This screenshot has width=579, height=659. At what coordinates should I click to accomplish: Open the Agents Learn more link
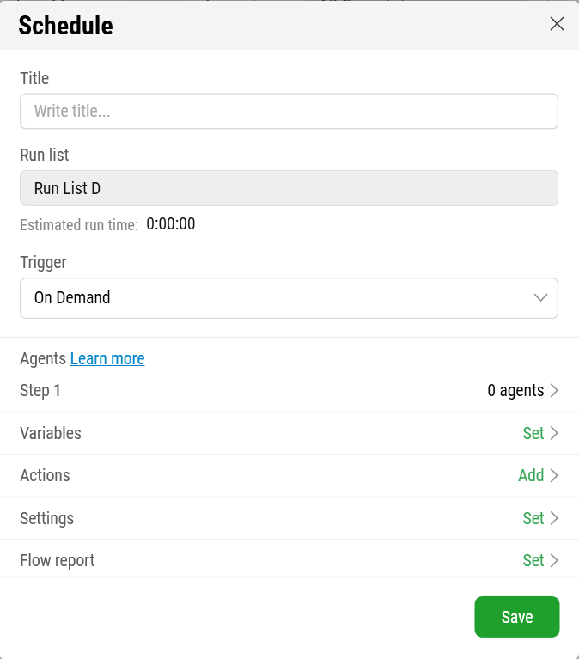click(107, 358)
